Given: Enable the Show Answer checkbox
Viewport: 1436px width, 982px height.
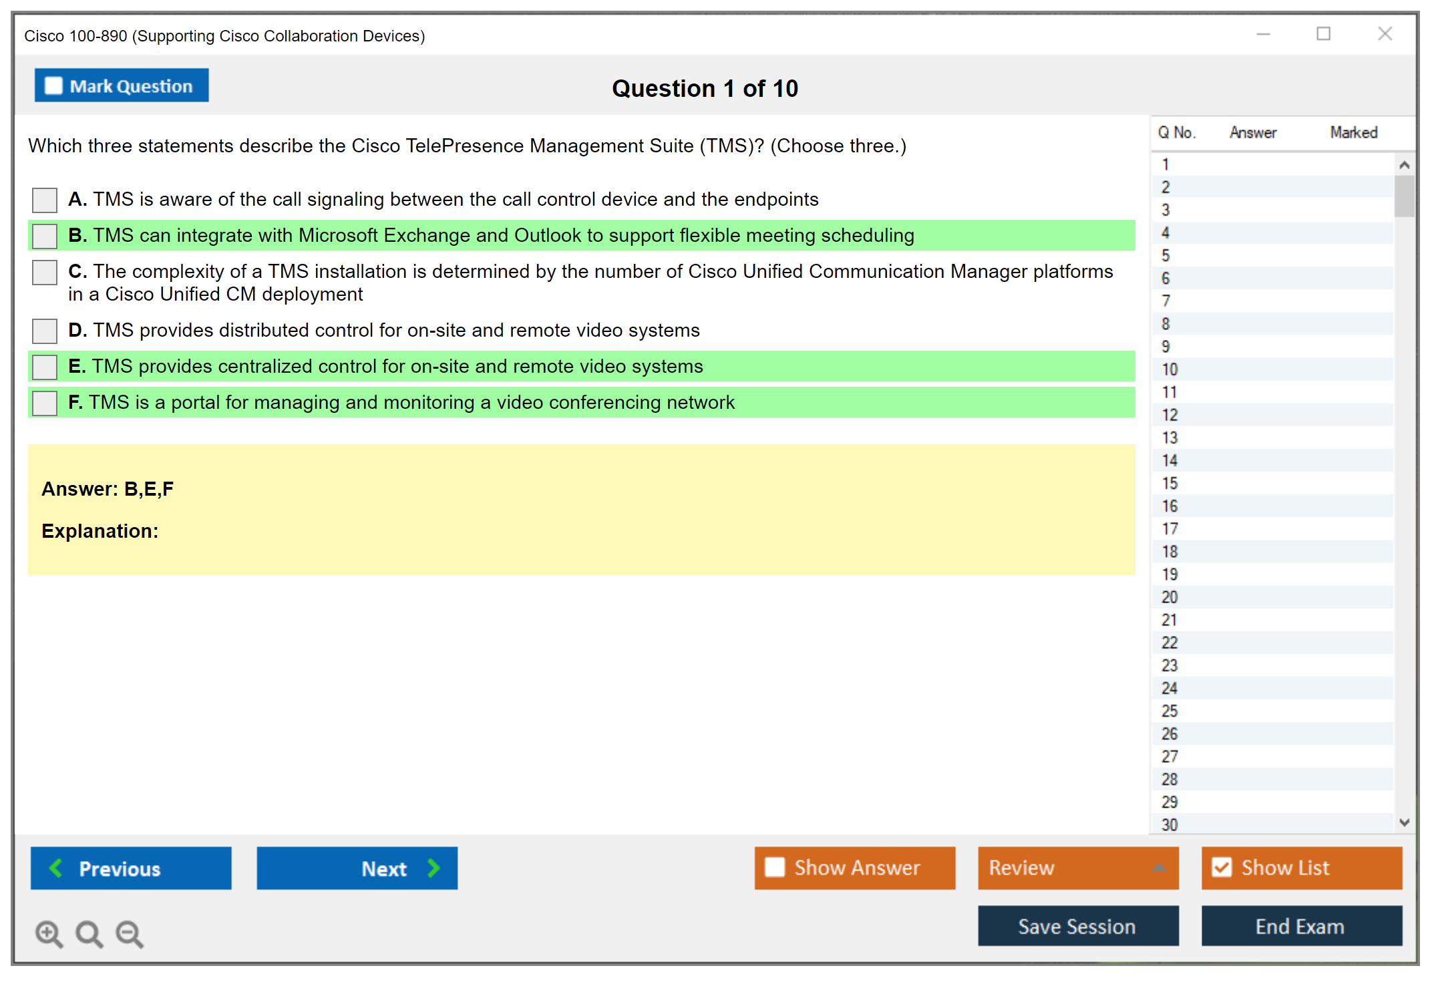Looking at the screenshot, I should pos(775,867).
